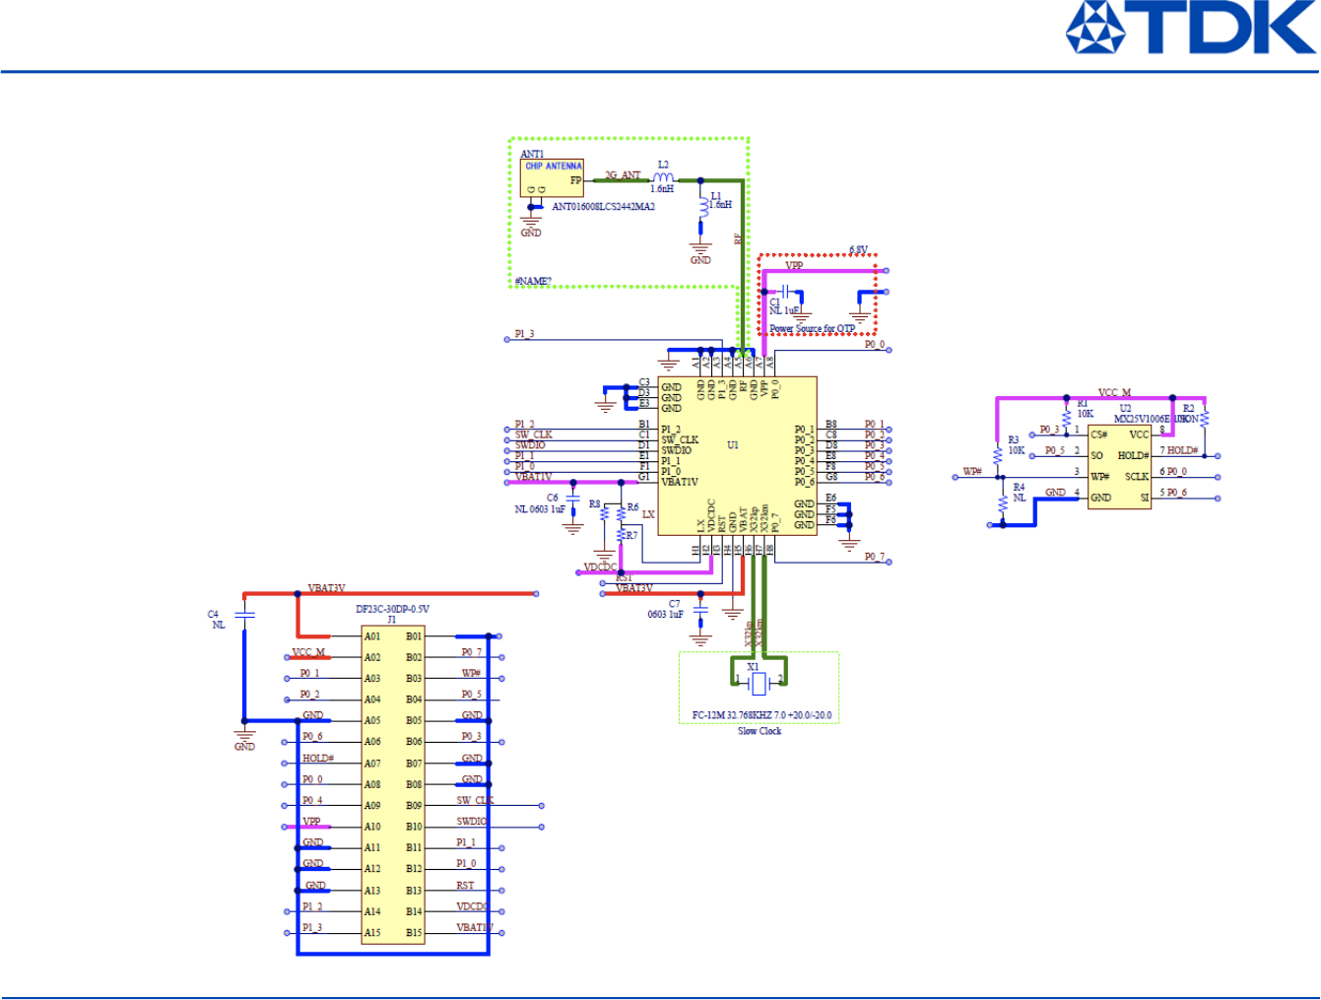Select the X1 crystal symbol
Viewport: 1321px width, 1000px height.
[x=758, y=682]
